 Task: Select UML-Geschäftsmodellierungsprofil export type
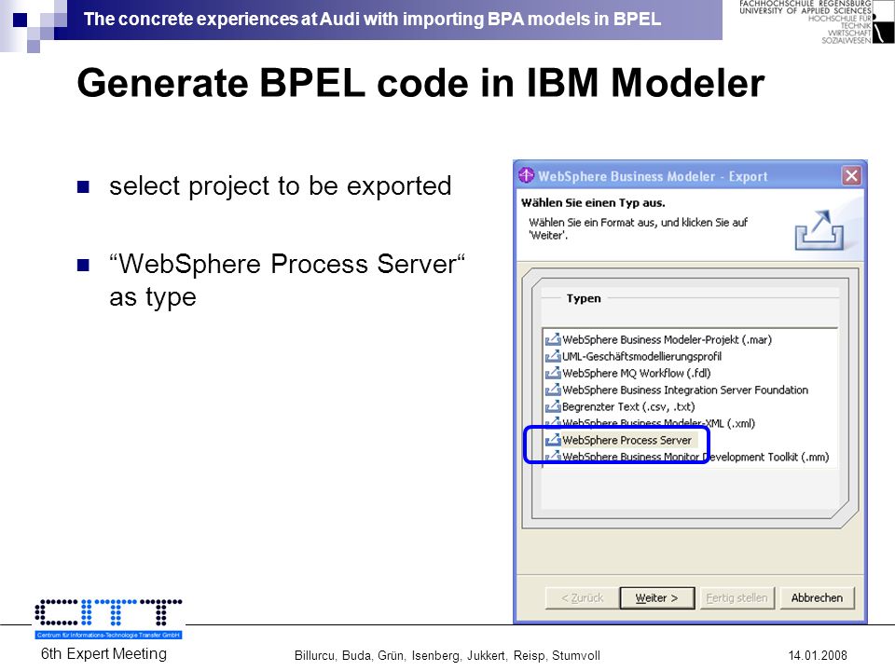pyautogui.click(x=641, y=356)
